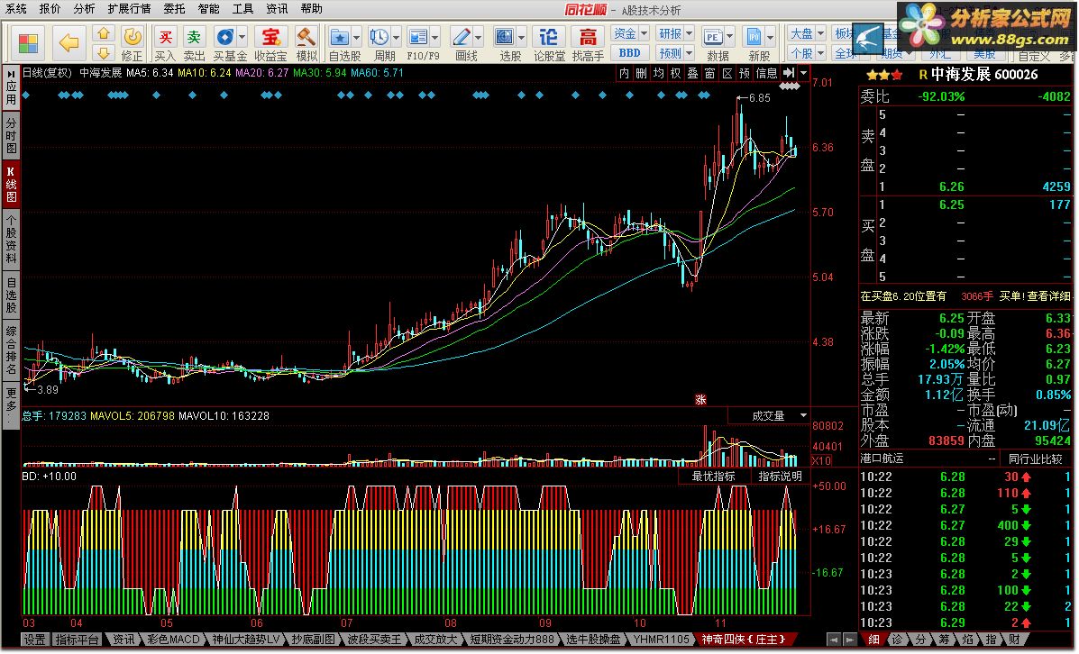Click the 买基金 fund icon

pos(224,37)
